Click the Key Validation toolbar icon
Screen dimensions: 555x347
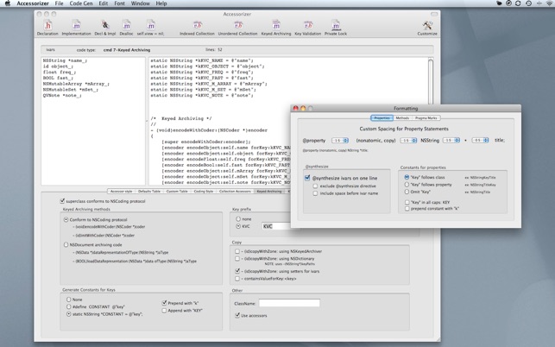307,26
